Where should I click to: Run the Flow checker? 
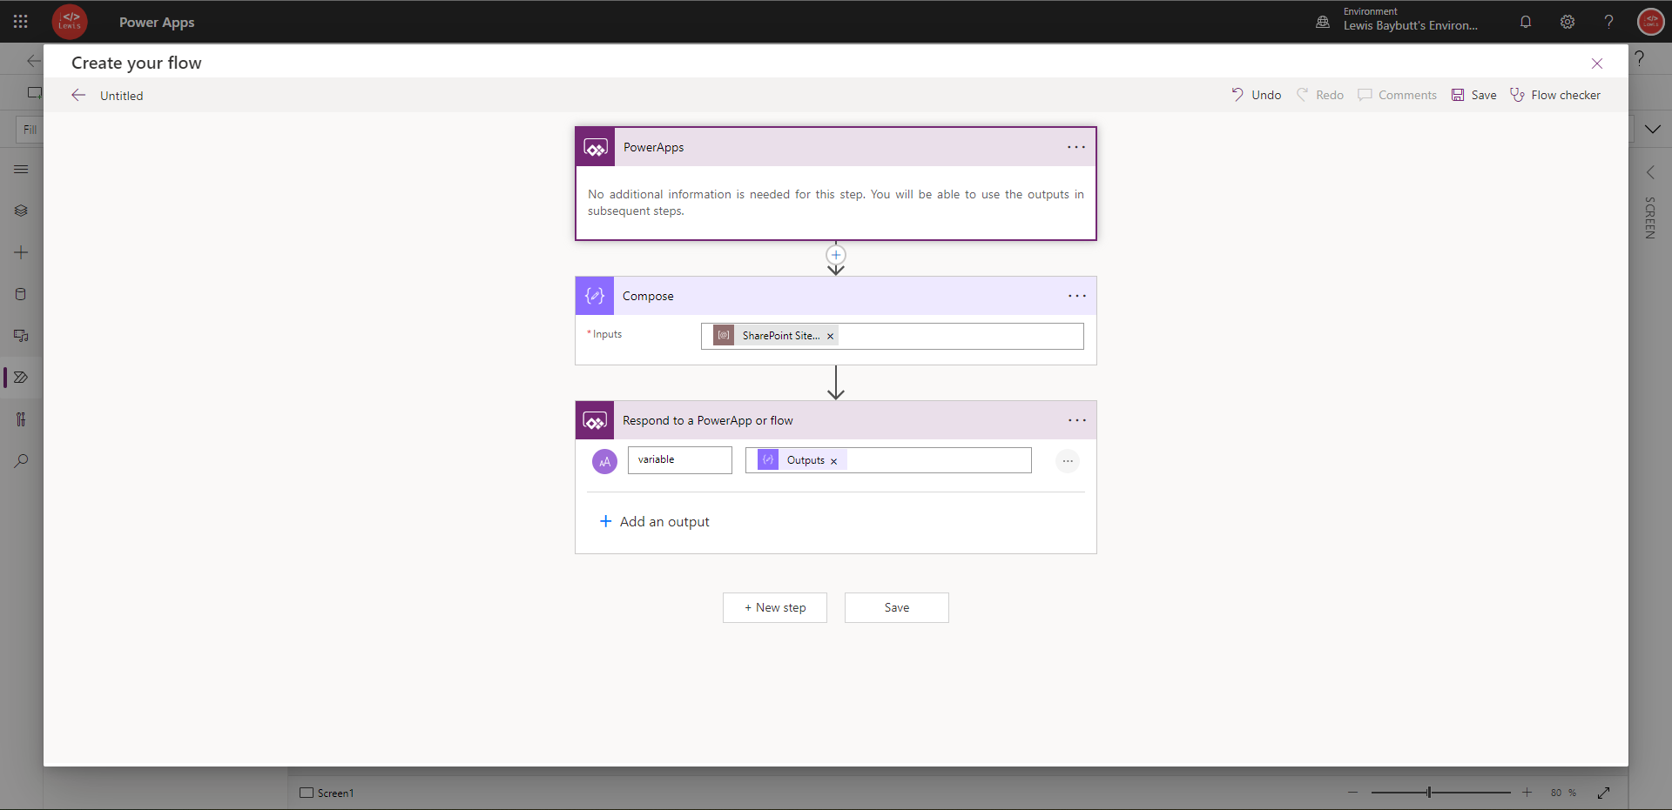[x=1555, y=95]
